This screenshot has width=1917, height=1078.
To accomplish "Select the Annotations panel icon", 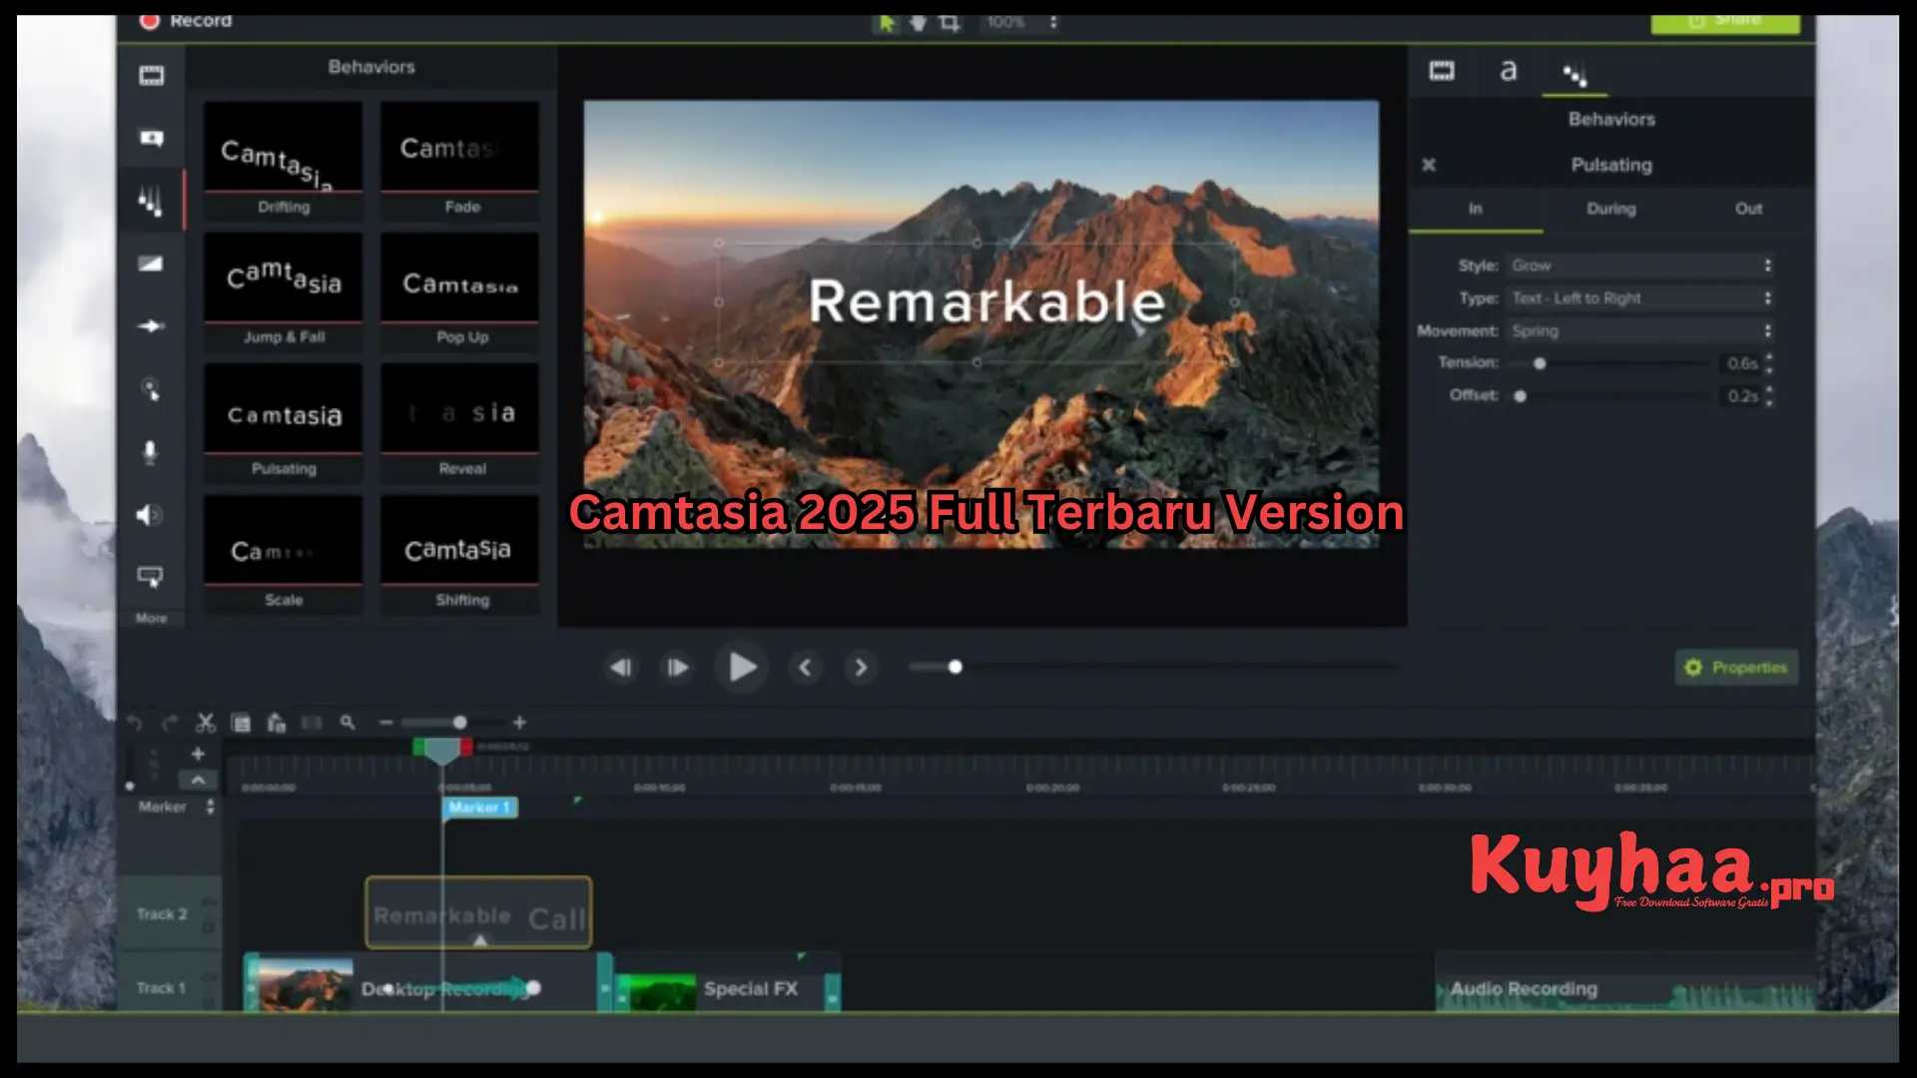I will (151, 137).
